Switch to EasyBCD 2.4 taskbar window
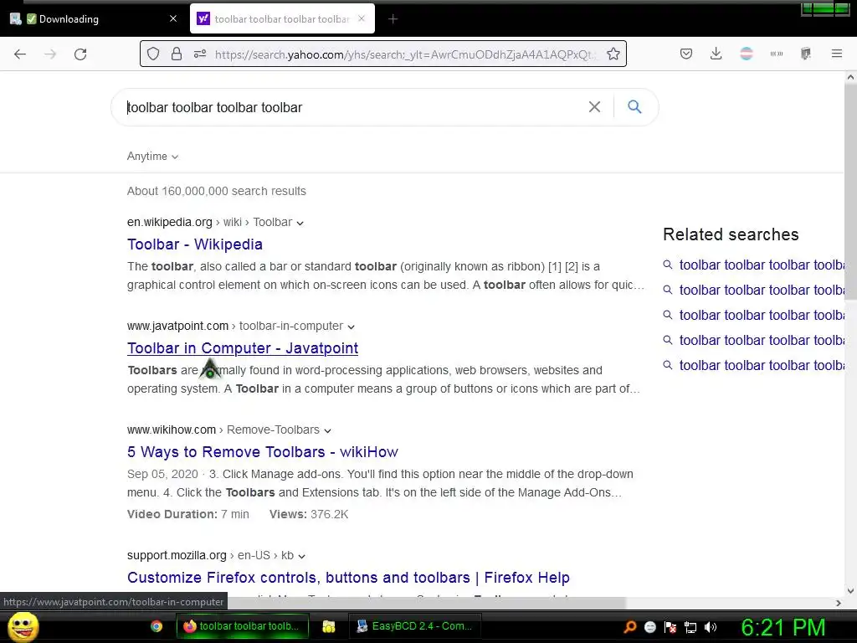857x643 pixels. click(x=415, y=626)
